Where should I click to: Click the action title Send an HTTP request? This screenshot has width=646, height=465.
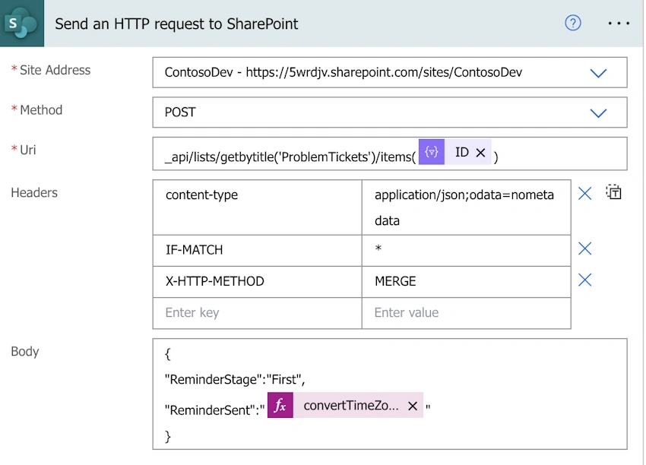pyautogui.click(x=176, y=24)
